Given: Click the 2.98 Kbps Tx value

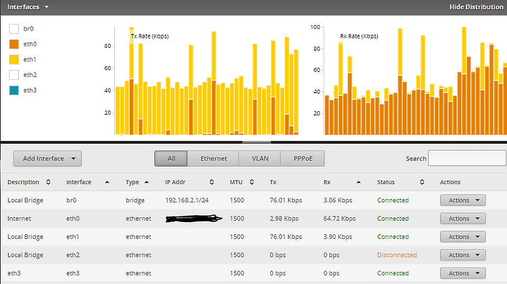Looking at the screenshot, I should [284, 219].
